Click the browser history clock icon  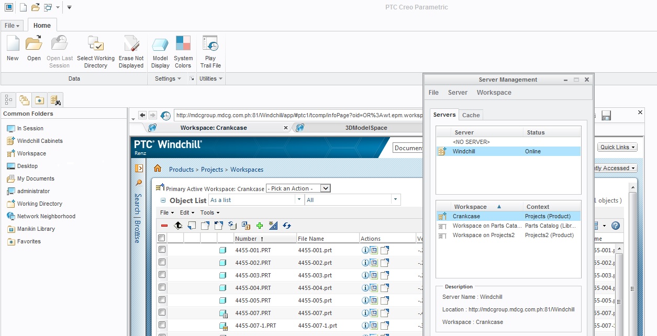[166, 115]
